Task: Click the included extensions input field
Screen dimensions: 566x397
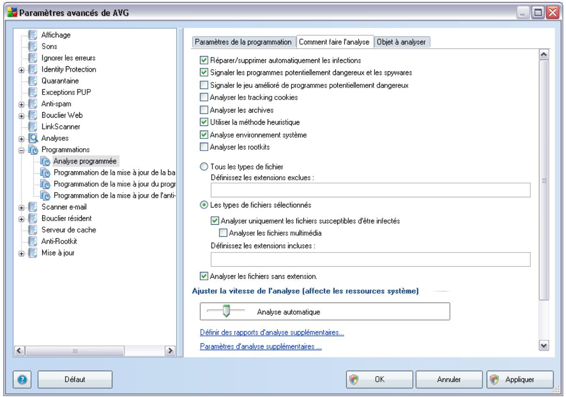Action: pyautogui.click(x=370, y=259)
